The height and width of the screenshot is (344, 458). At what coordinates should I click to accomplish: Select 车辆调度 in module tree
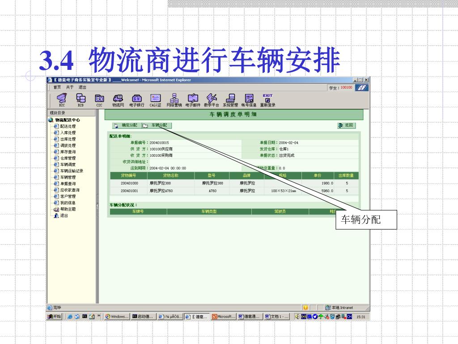coord(68,165)
